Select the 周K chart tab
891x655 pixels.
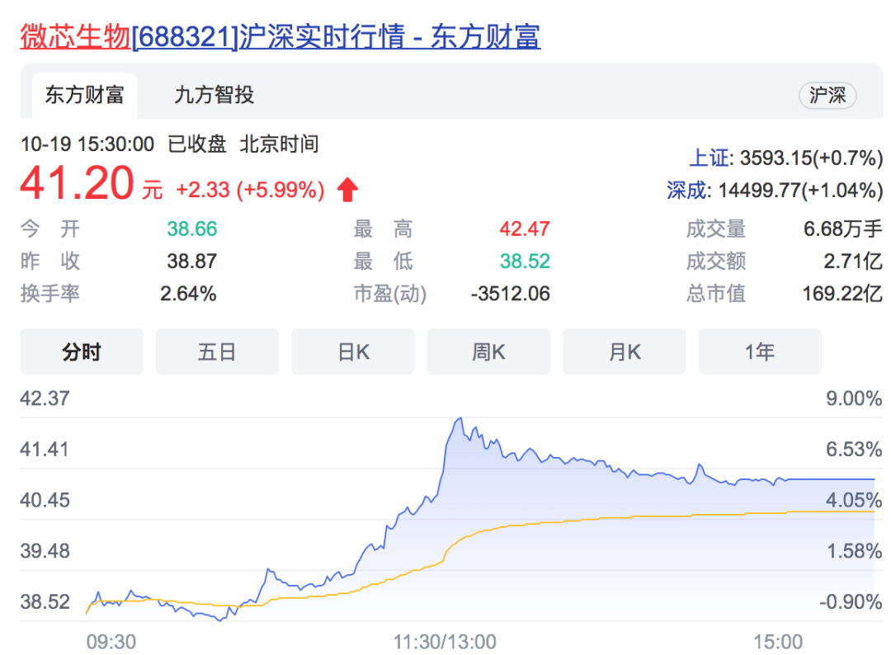(x=488, y=351)
